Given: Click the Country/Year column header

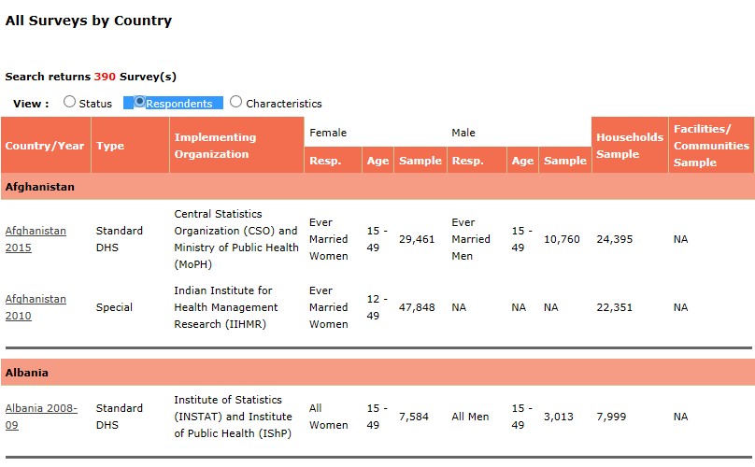Looking at the screenshot, I should pyautogui.click(x=45, y=146).
